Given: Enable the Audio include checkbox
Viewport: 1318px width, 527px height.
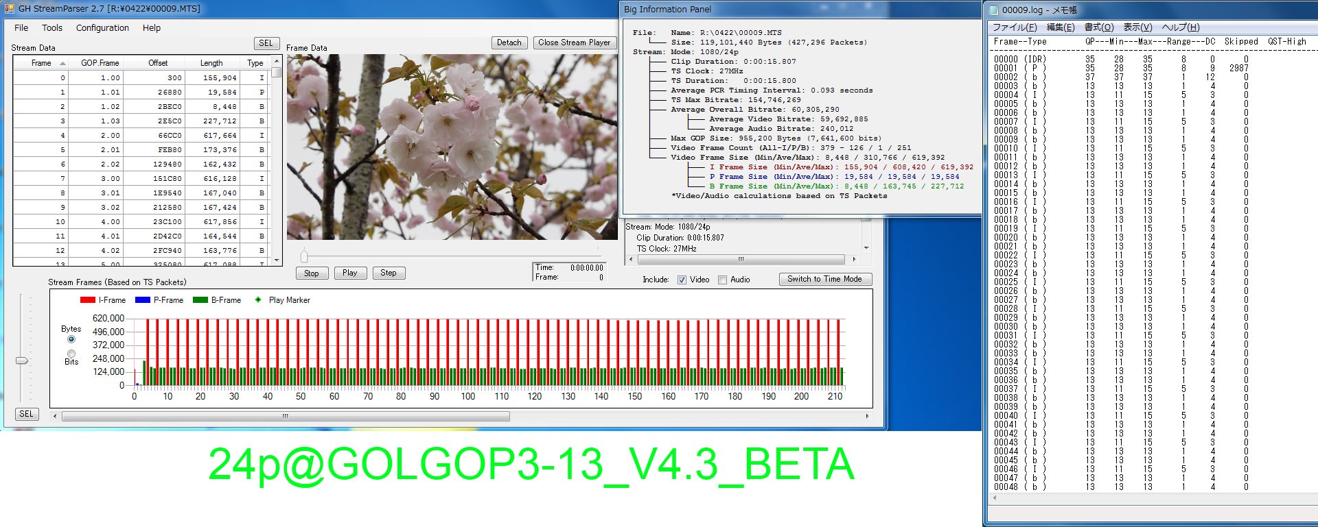Looking at the screenshot, I should [x=722, y=280].
